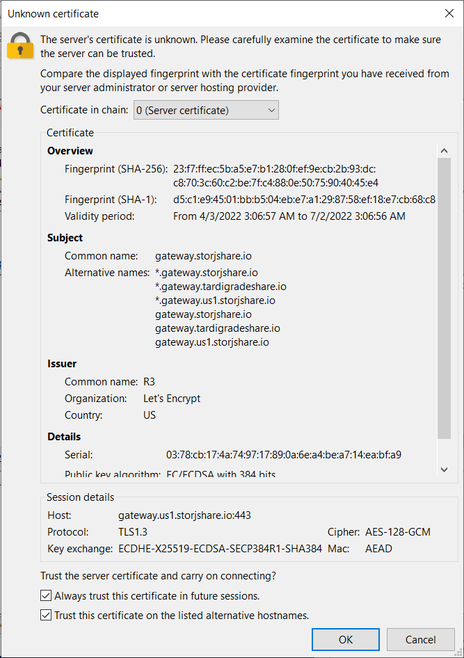Click key exchange value ECDHE-X25519
Viewport: 464px width, 658px height.
point(221,549)
